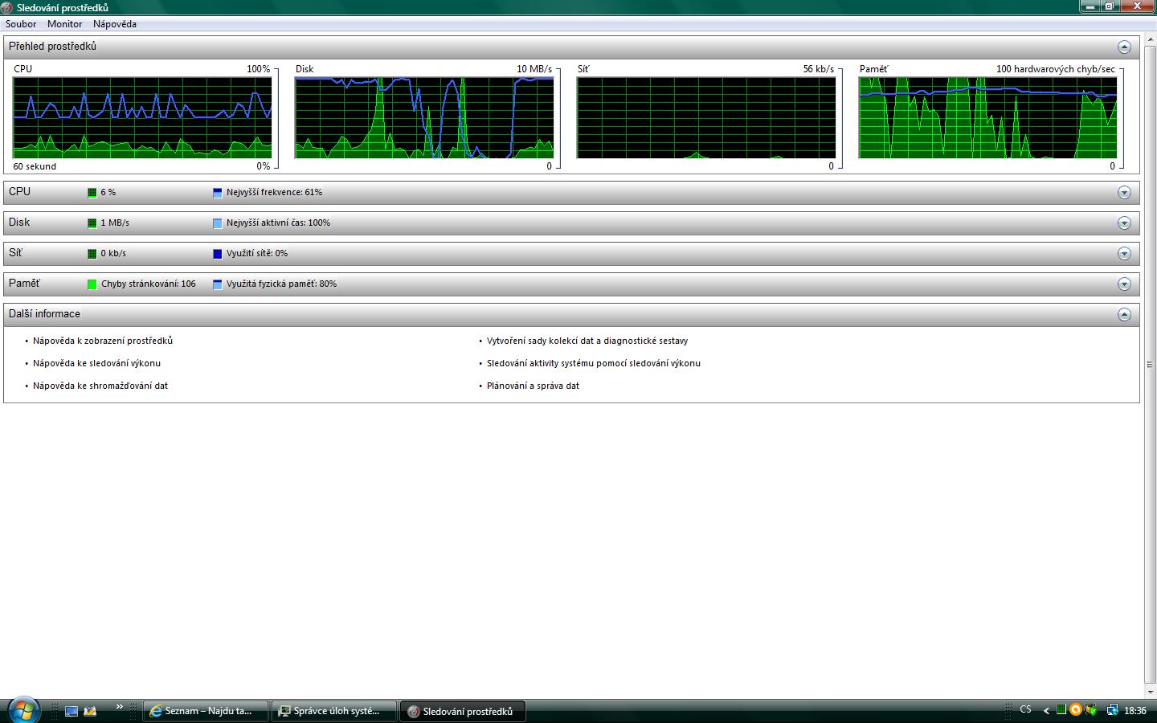Expand the CPU details section

[1124, 193]
